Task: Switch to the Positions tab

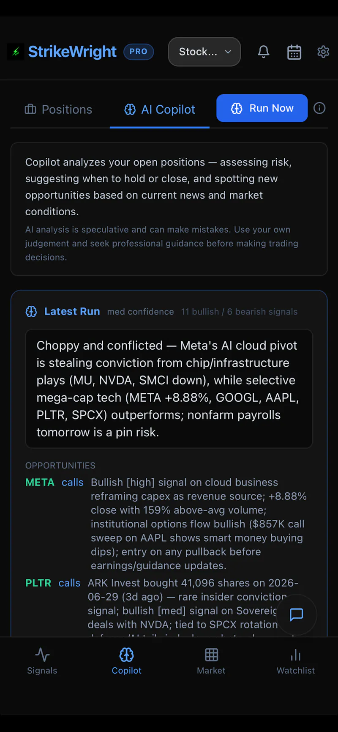Action: click(x=59, y=110)
